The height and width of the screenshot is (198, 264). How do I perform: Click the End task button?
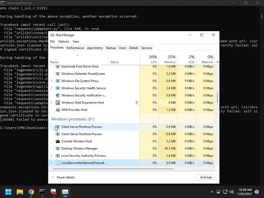(206, 177)
